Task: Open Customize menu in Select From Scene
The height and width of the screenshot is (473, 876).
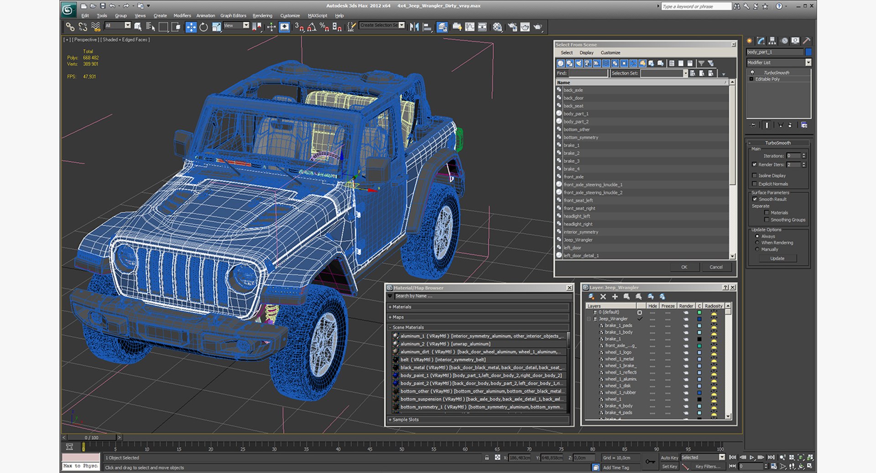Action: pyautogui.click(x=610, y=53)
